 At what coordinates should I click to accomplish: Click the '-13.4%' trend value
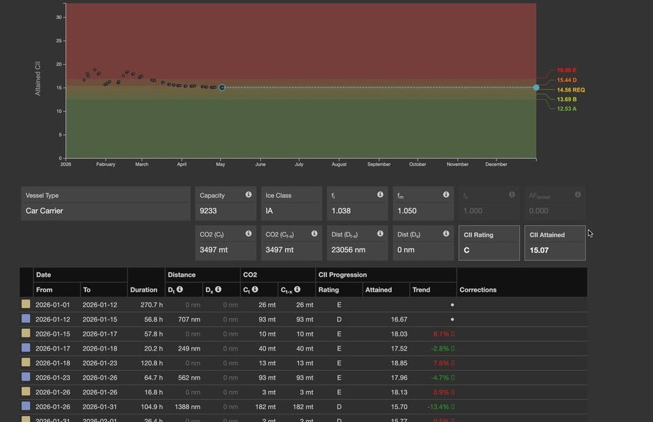[x=441, y=406]
